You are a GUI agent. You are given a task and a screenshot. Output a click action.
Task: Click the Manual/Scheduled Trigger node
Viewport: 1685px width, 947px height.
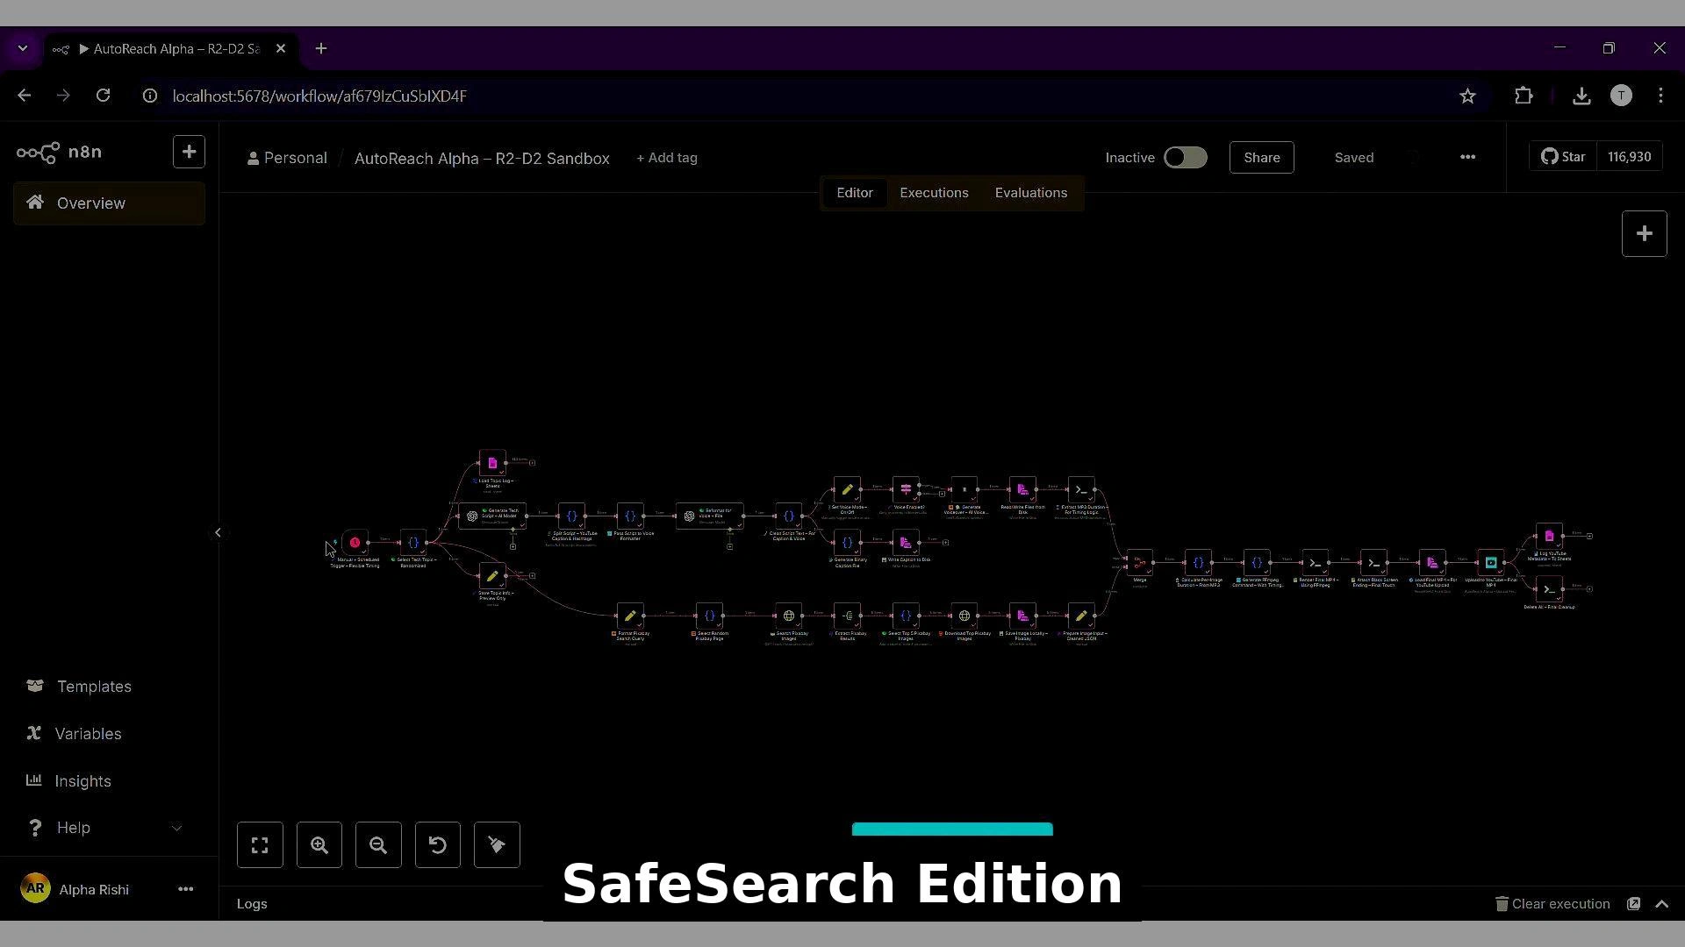(355, 543)
